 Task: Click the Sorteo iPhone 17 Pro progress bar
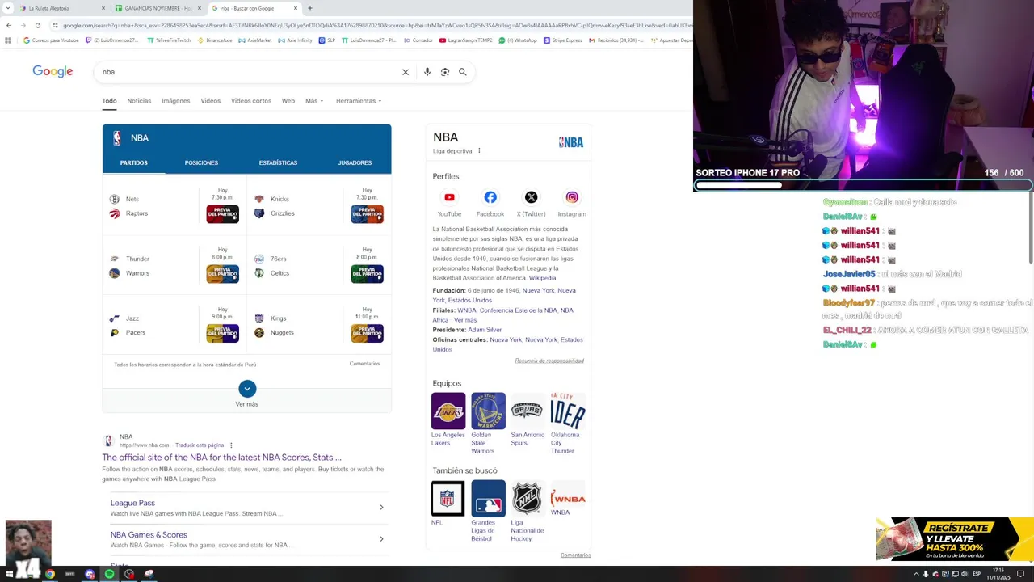click(x=863, y=185)
